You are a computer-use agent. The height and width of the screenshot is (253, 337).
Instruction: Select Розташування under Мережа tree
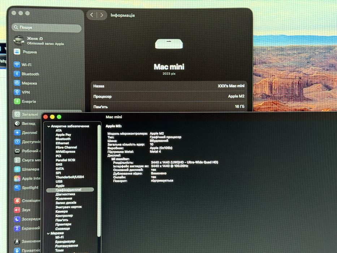[66, 246]
